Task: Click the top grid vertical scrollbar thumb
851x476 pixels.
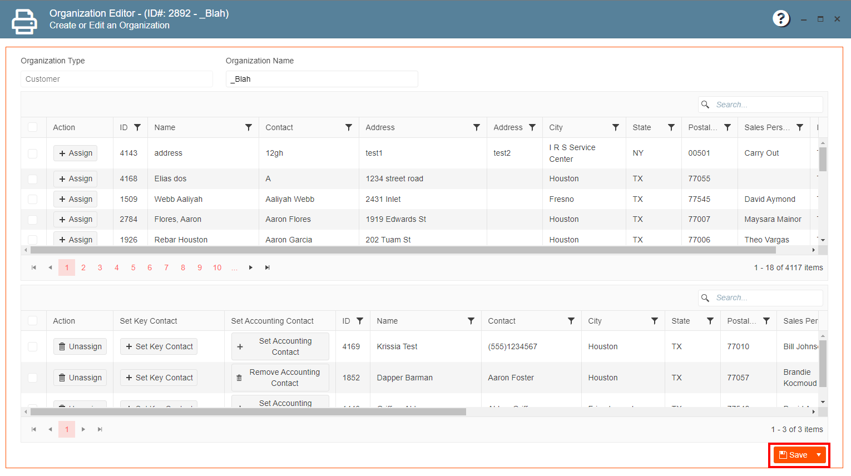Action: click(823, 159)
